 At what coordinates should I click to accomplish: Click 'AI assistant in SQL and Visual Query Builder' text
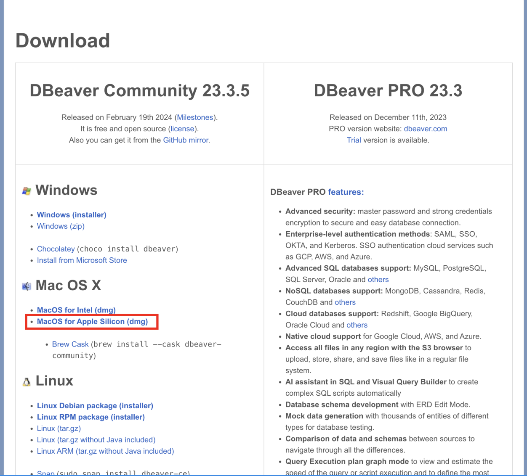pos(366,382)
